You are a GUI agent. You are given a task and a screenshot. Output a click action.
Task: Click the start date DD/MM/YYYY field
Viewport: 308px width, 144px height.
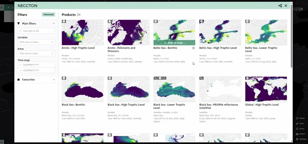tap(36, 65)
